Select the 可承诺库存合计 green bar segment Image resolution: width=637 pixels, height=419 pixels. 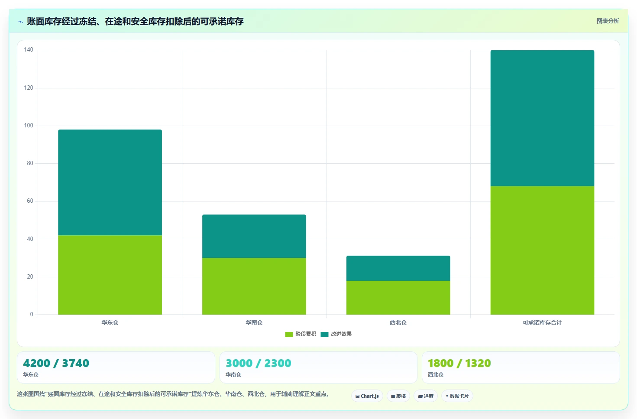[542, 250]
